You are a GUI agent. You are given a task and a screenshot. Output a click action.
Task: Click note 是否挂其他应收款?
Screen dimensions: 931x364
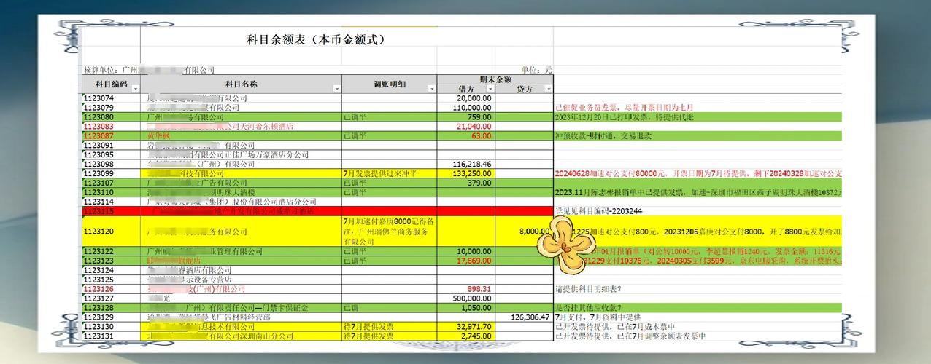coord(593,308)
